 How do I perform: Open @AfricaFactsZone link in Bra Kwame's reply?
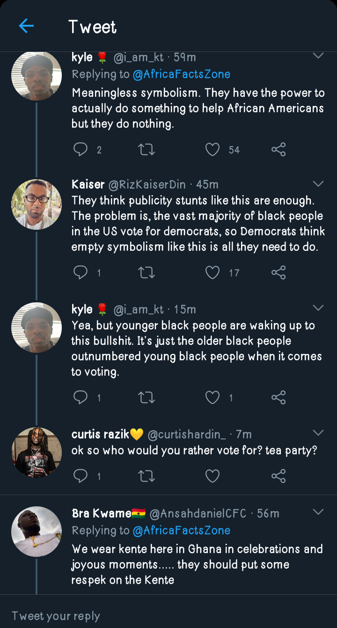pos(181,531)
